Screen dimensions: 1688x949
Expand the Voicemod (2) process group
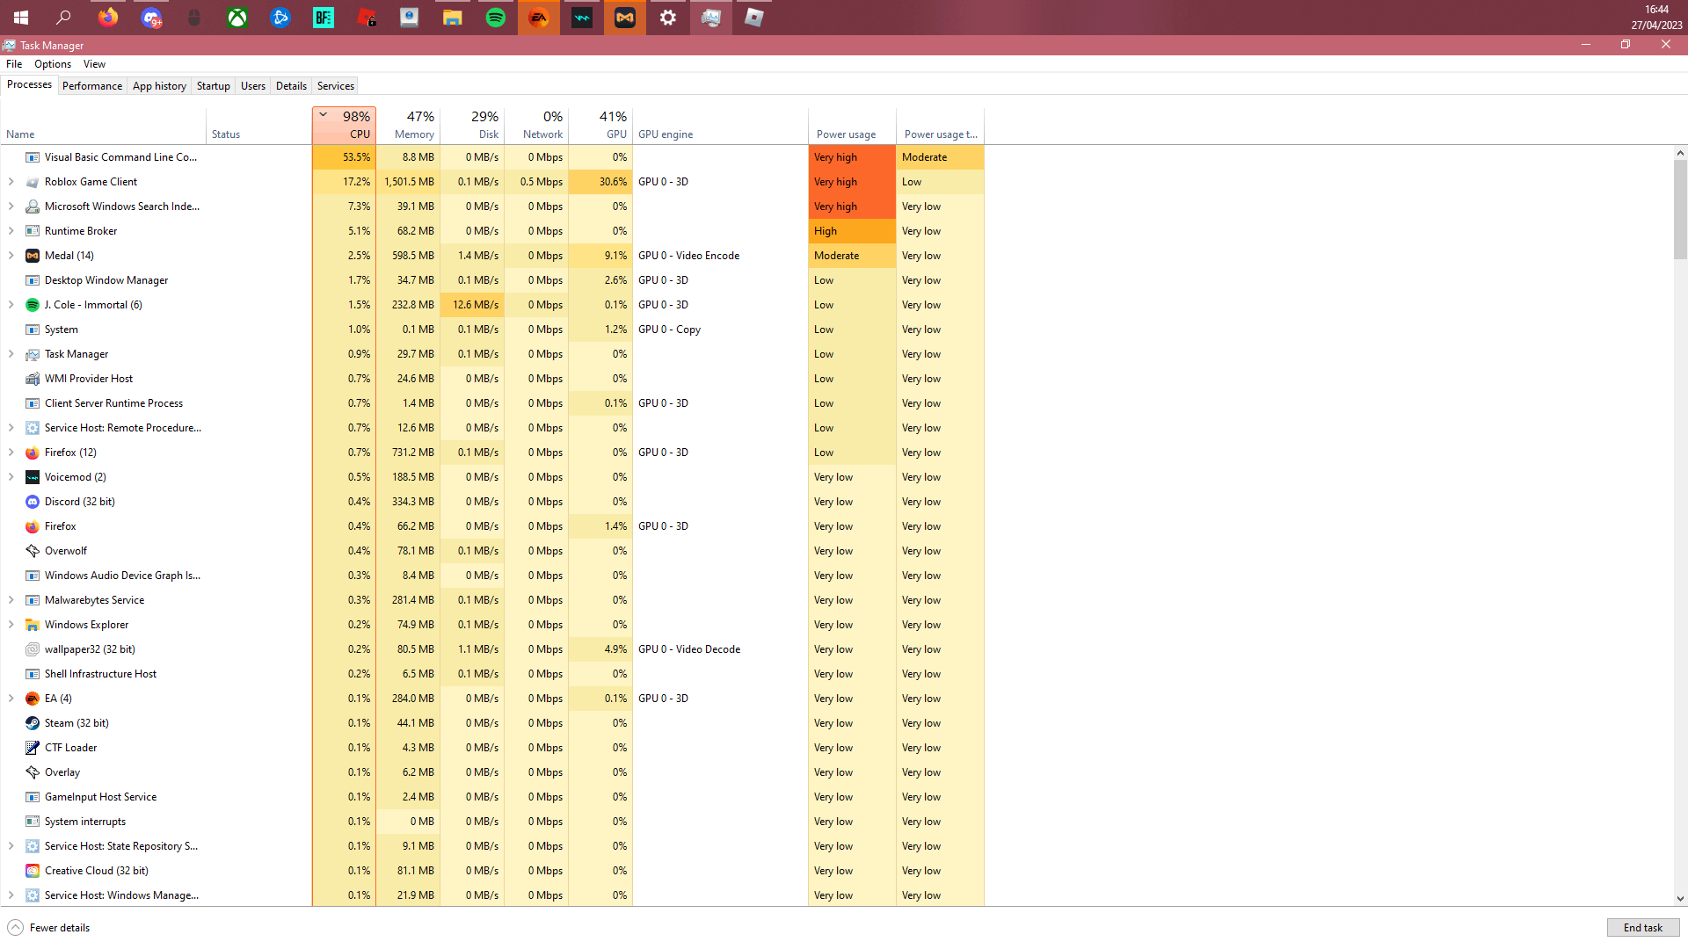[x=11, y=477]
